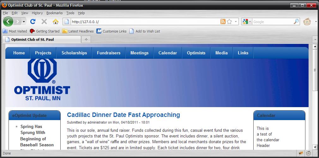Click the Firebug icon in the status bar
319x158 pixels.
(x=300, y=153)
